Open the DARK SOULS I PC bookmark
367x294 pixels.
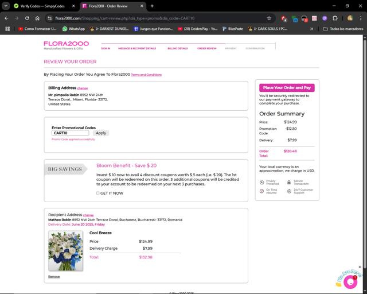pos(268,29)
